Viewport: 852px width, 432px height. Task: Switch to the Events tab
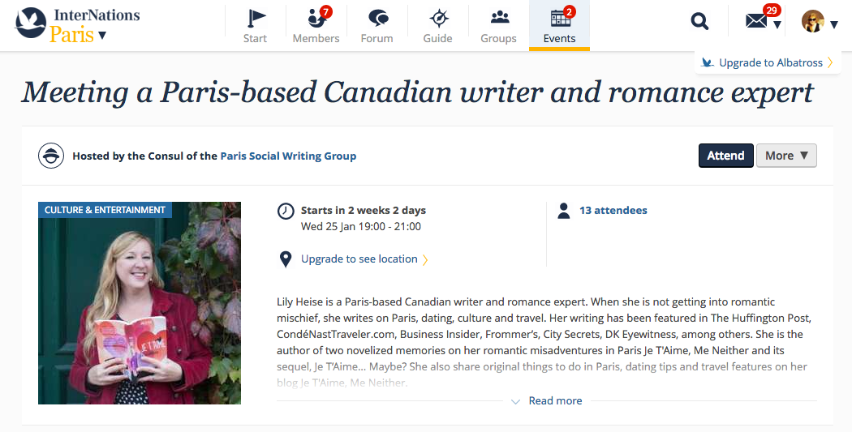559,25
